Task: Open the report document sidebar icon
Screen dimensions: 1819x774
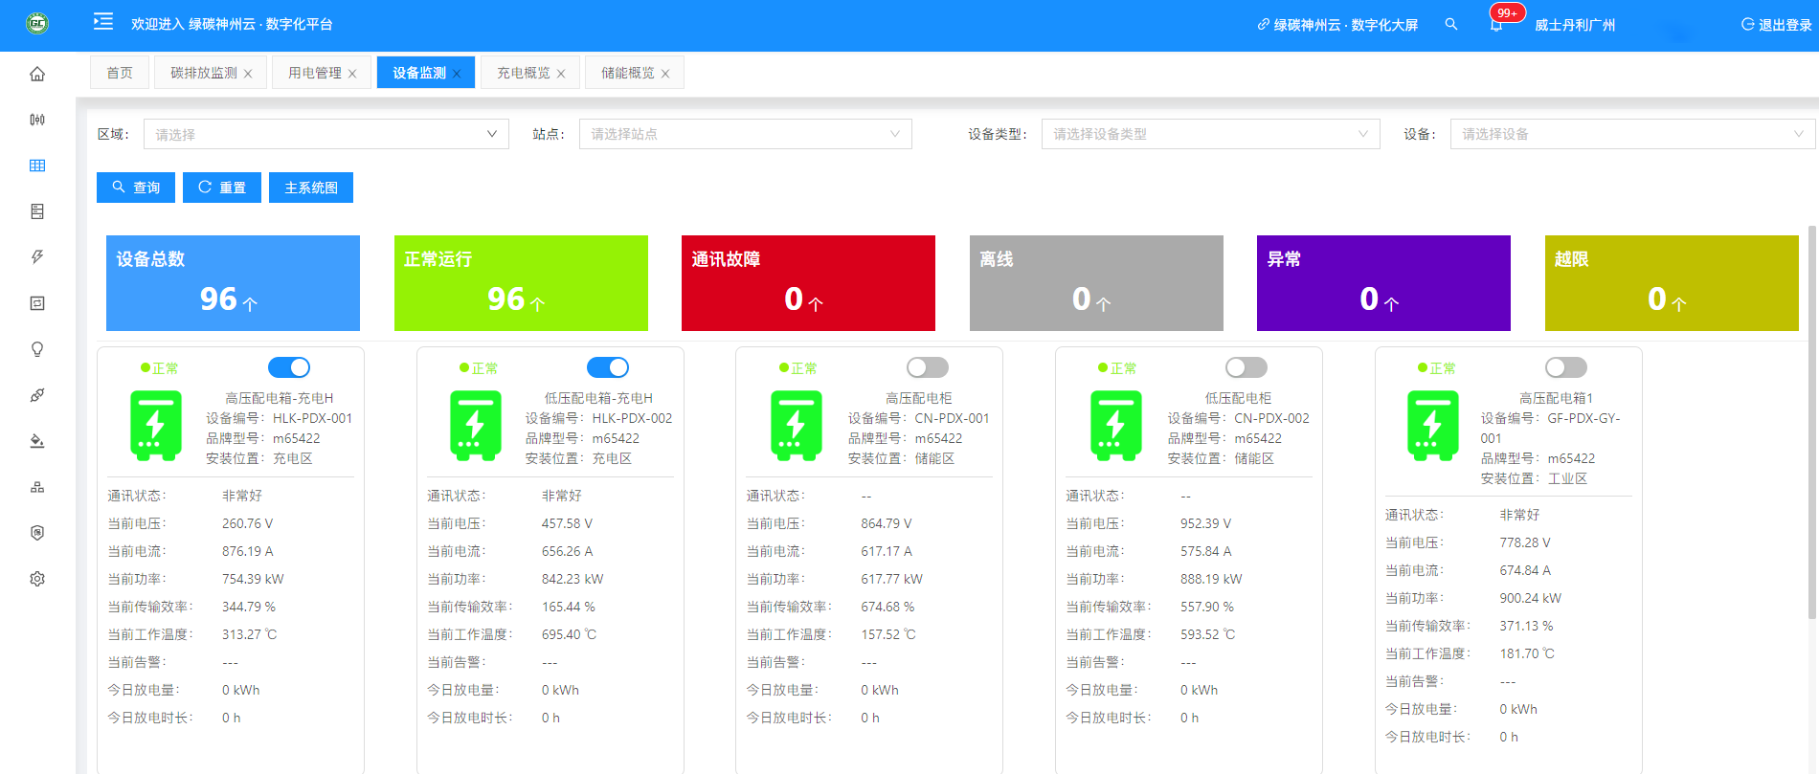Action: [x=37, y=211]
